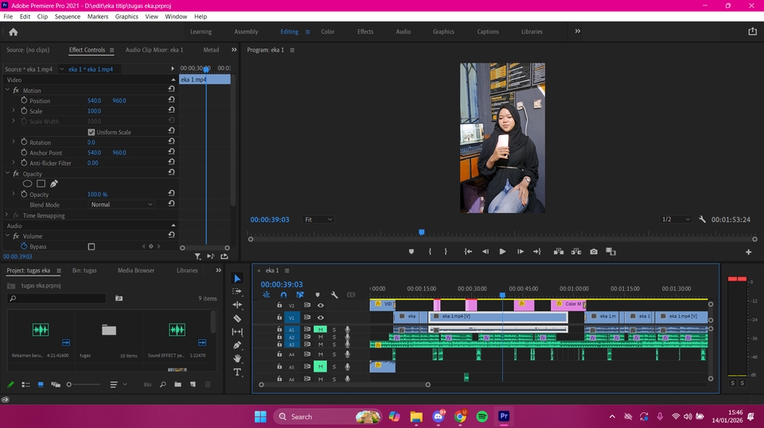Open the 1/2 playback resolution dropdown
The image size is (764, 428).
676,219
